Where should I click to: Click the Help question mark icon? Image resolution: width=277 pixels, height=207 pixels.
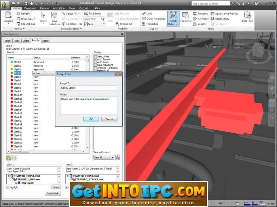(x=256, y=3)
